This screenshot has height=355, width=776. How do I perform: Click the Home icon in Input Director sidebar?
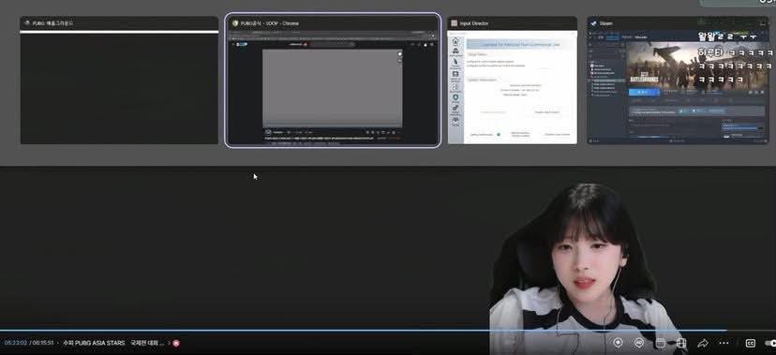coord(455,41)
